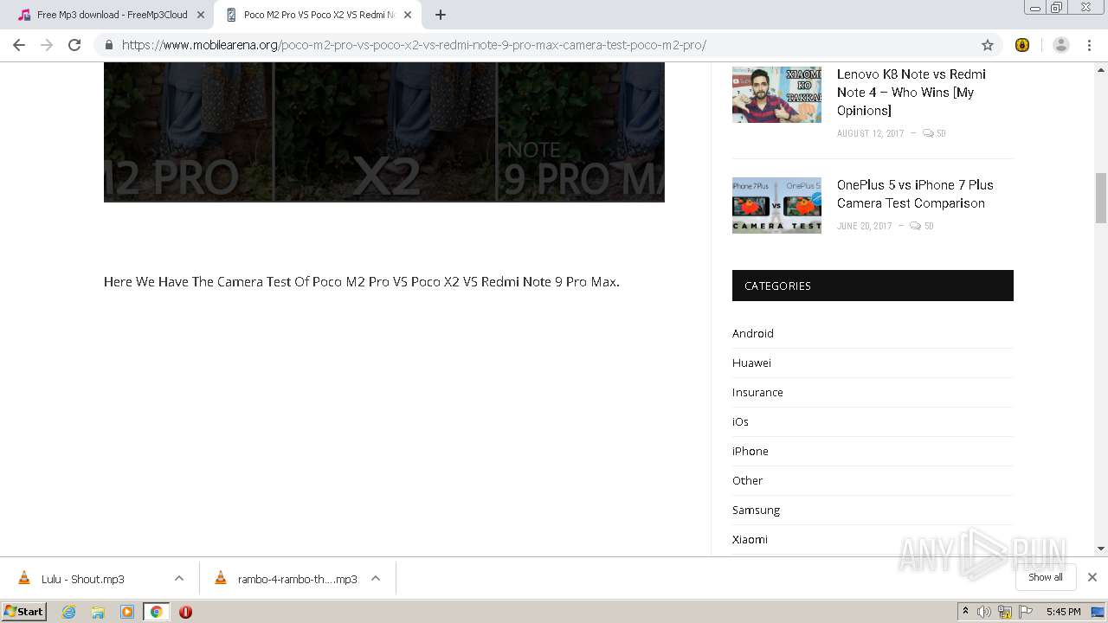The height and width of the screenshot is (623, 1108).
Task: Open network tray icon
Action: tap(1005, 612)
